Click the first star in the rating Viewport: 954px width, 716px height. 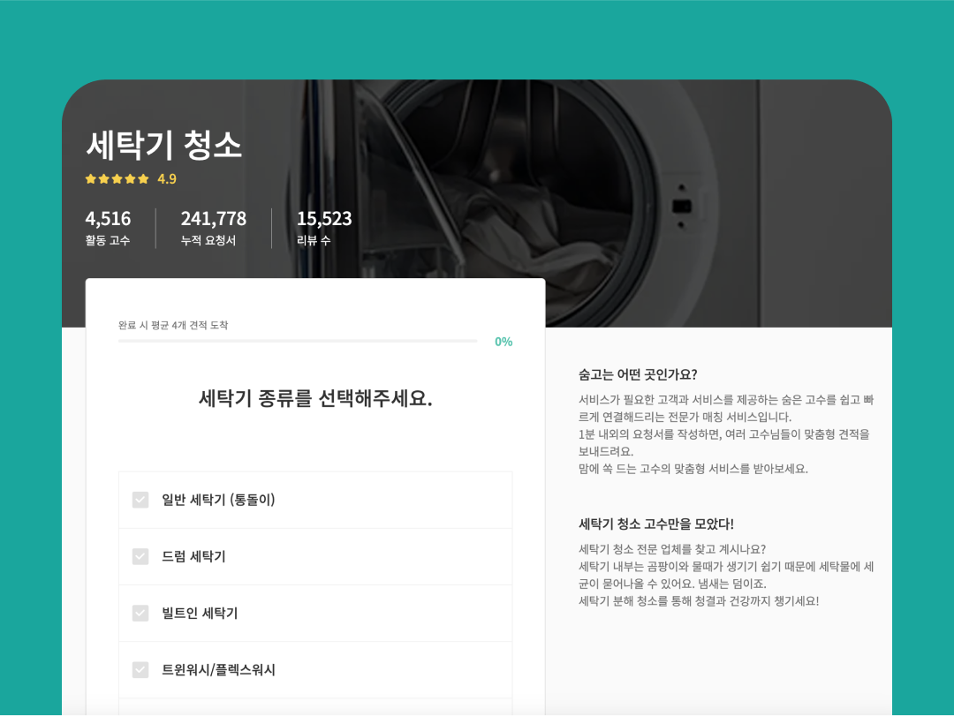91,178
